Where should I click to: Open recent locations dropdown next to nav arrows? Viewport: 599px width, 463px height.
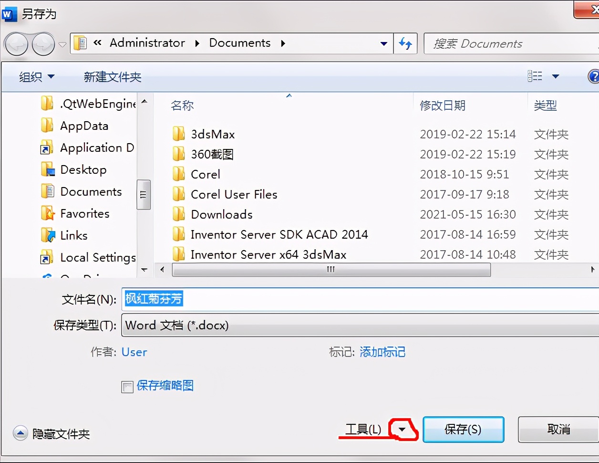point(62,45)
